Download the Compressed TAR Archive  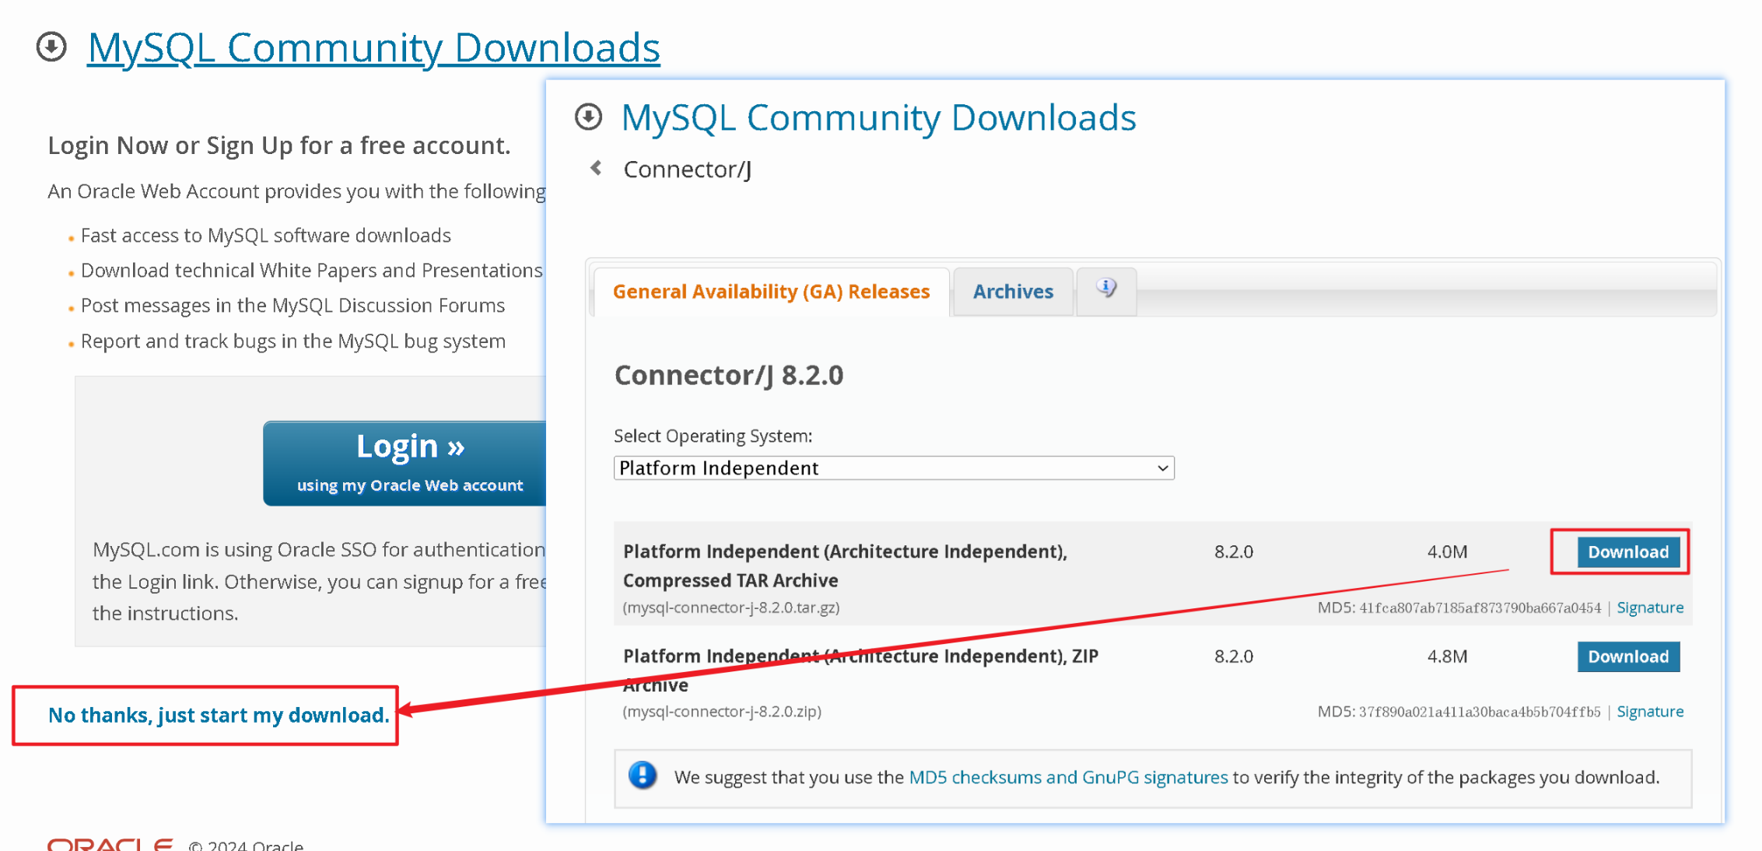coord(1627,552)
